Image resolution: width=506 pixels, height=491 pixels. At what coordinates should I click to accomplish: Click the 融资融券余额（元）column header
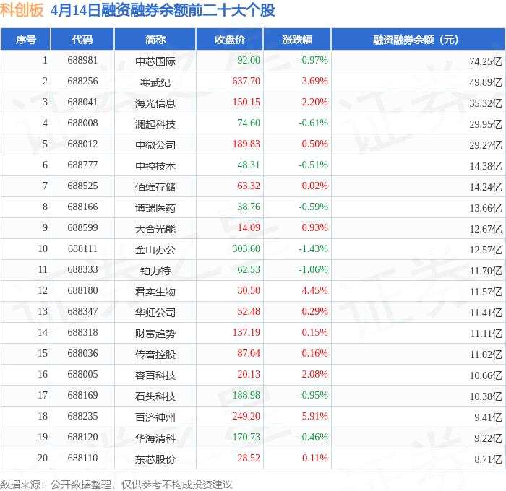[418, 39]
